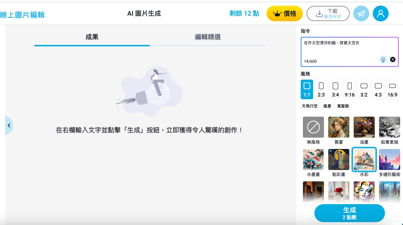Collapse the left sidebar with arrow
This screenshot has height=225, width=403.
click(9, 125)
